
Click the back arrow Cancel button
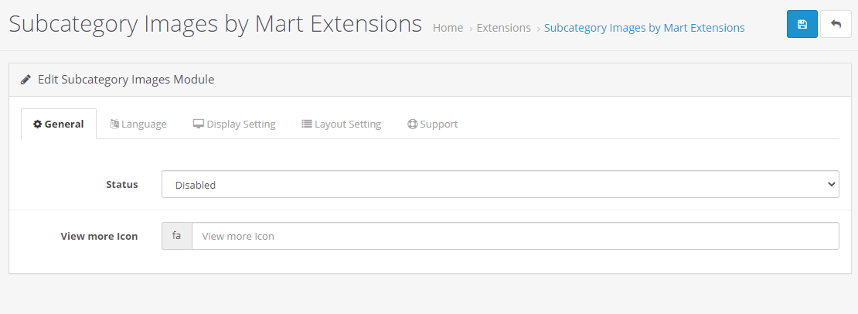[836, 24]
